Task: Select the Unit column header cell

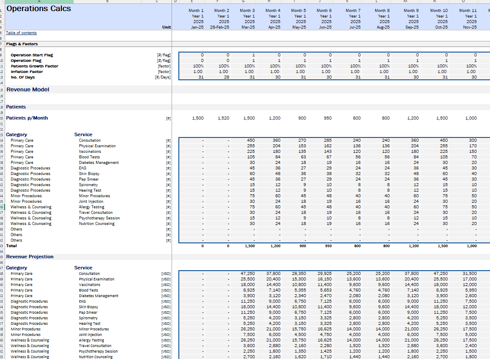Action: coord(166,27)
